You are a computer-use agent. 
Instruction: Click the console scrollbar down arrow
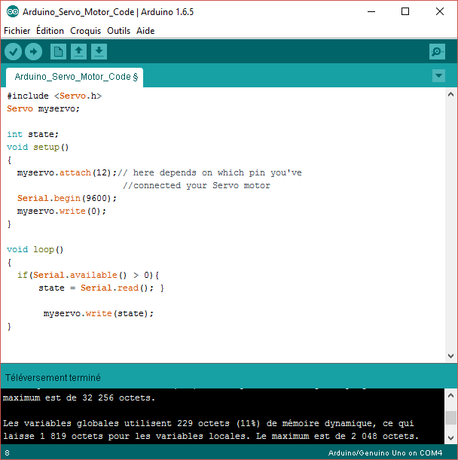click(x=451, y=438)
